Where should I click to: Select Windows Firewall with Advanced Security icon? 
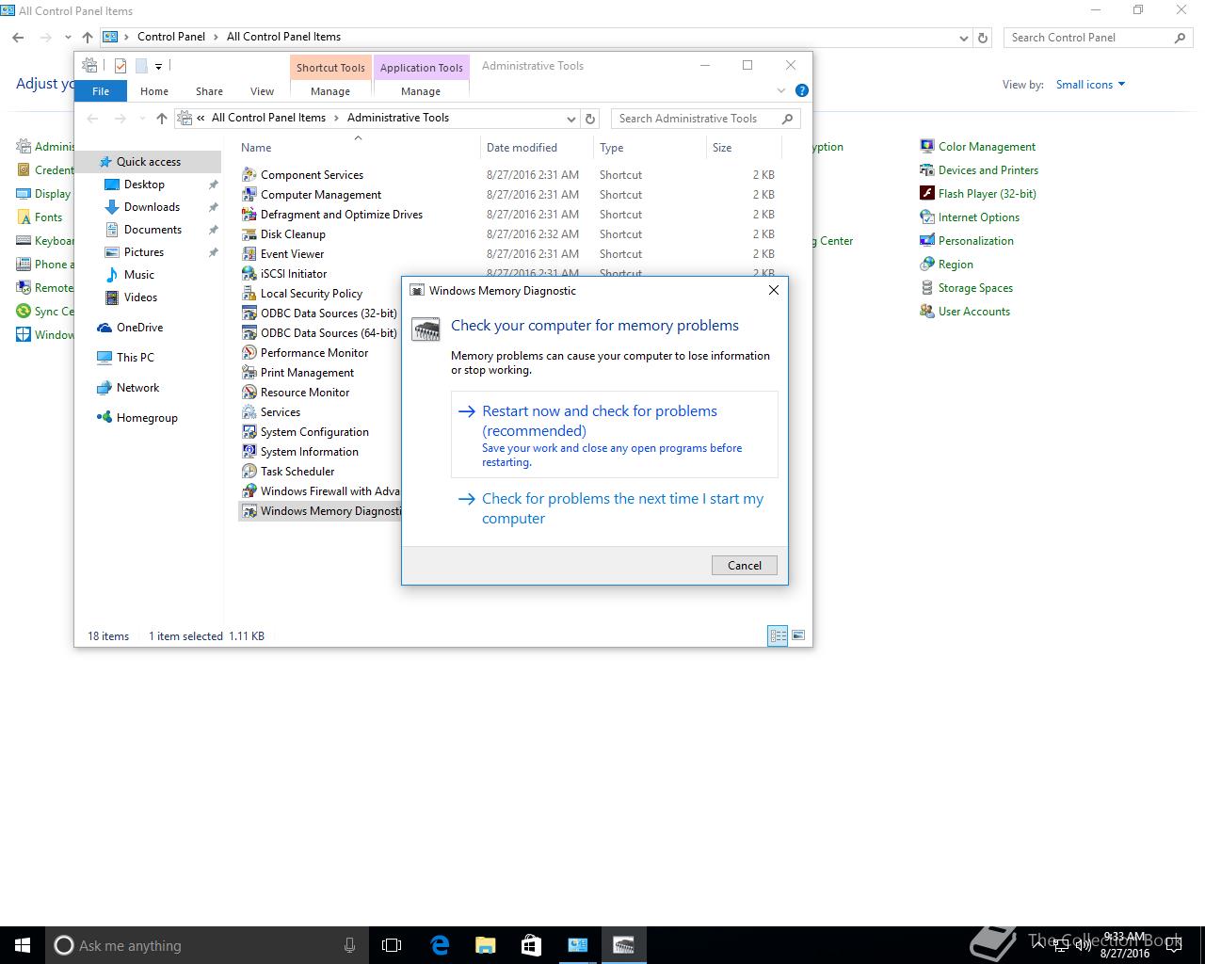point(249,490)
